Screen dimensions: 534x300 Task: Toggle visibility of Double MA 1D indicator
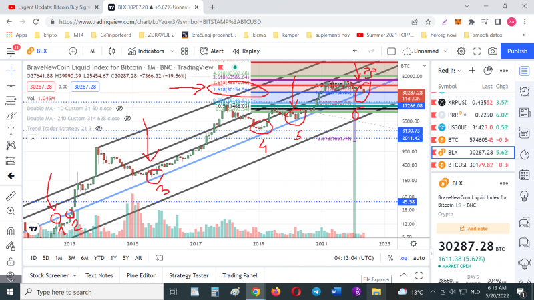click(118, 107)
